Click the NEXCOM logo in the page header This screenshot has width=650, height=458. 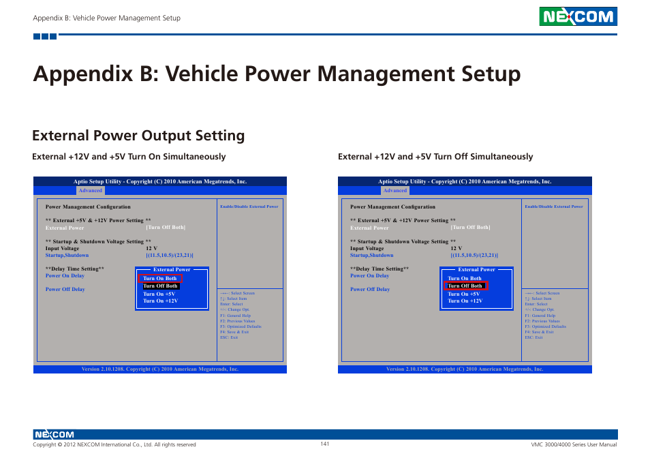point(578,16)
